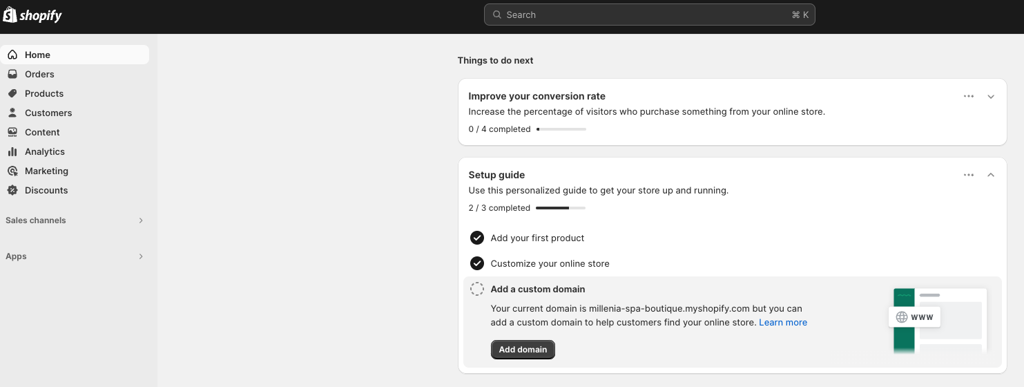Click the Customers person icon
This screenshot has height=387, width=1024.
coord(12,113)
